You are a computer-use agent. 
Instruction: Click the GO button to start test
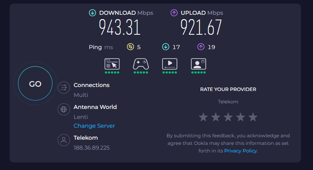point(35,83)
